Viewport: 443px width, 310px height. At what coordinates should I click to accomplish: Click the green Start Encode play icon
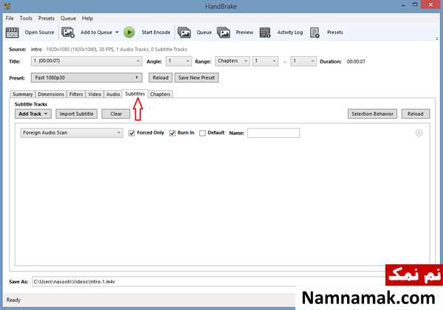(x=129, y=32)
